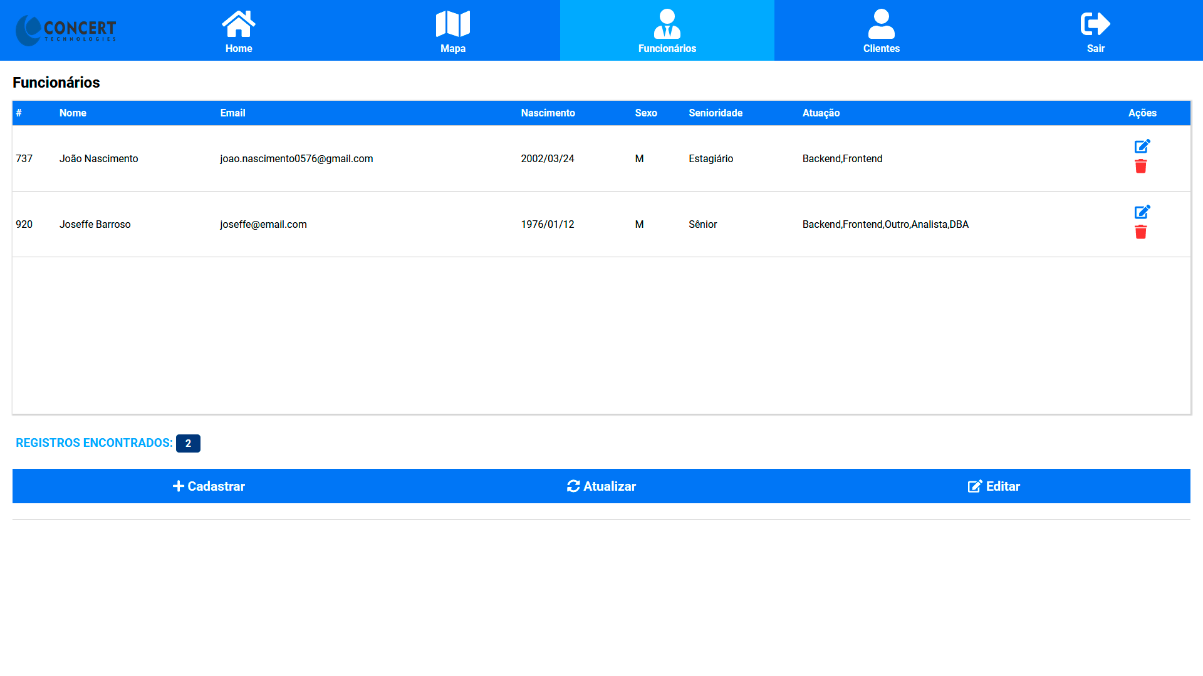Click the Concert Technologies logo
The image size is (1203, 676).
coord(66,30)
